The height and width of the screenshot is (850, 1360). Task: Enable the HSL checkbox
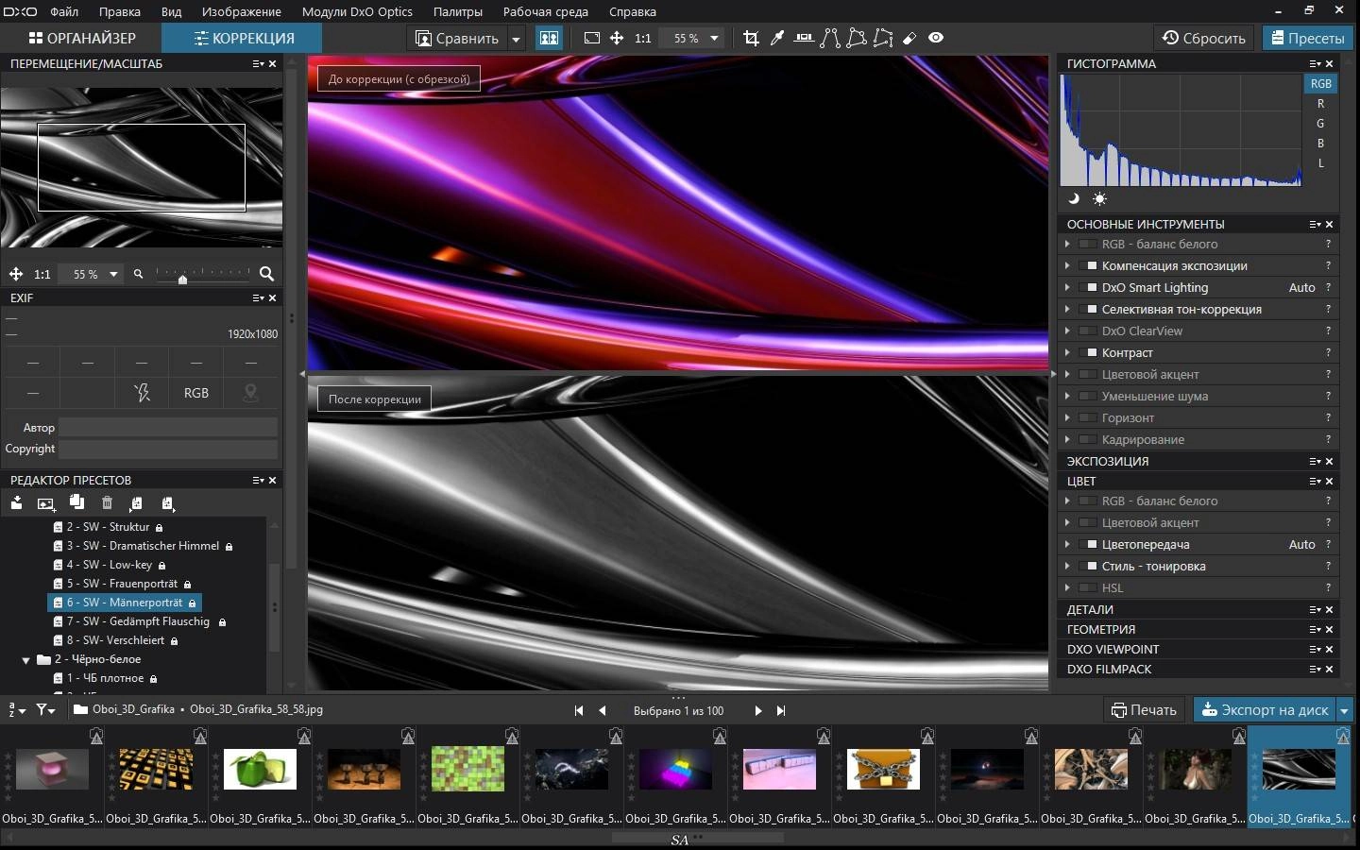click(1088, 587)
